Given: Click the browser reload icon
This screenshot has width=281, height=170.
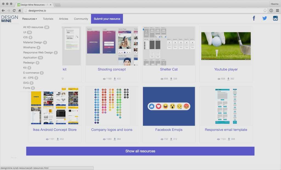Looking at the screenshot, I should click(14, 11).
